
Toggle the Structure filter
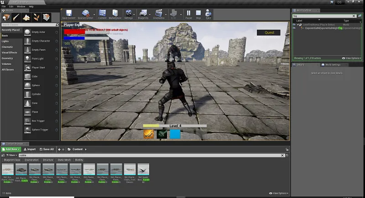48,160
